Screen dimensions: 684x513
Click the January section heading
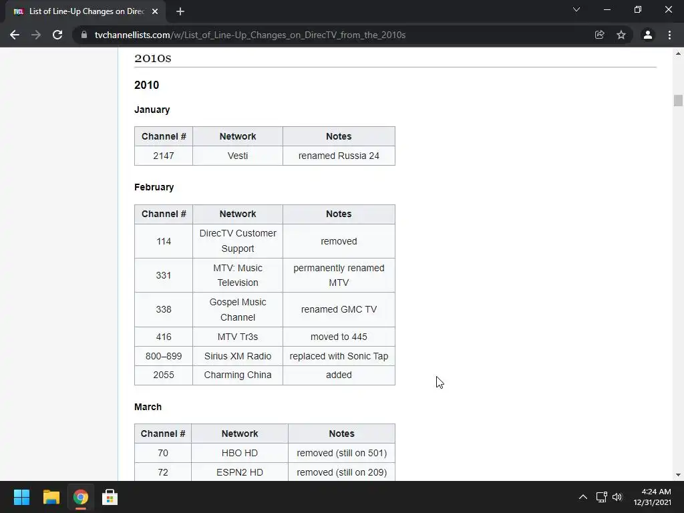coord(152,110)
